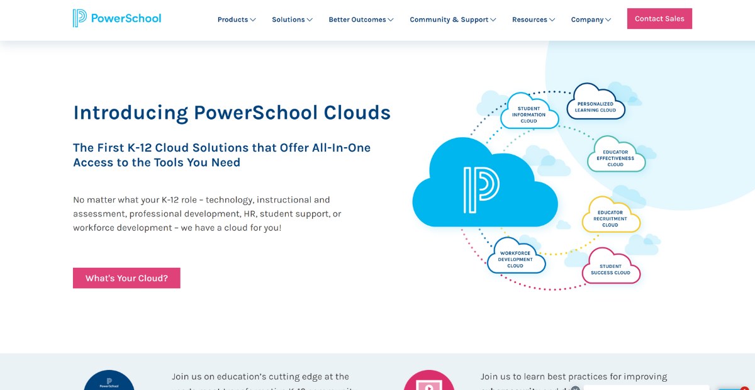Image resolution: width=755 pixels, height=390 pixels.
Task: Open the Company menu
Action: pyautogui.click(x=591, y=19)
